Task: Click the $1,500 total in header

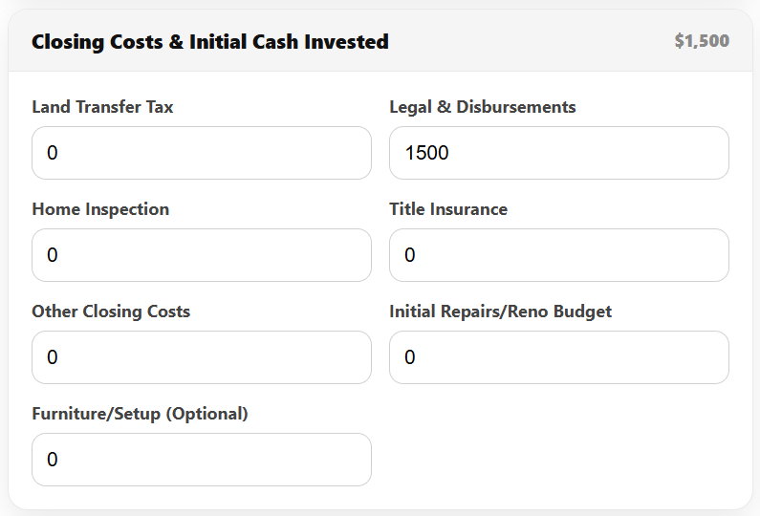Action: pyautogui.click(x=701, y=41)
